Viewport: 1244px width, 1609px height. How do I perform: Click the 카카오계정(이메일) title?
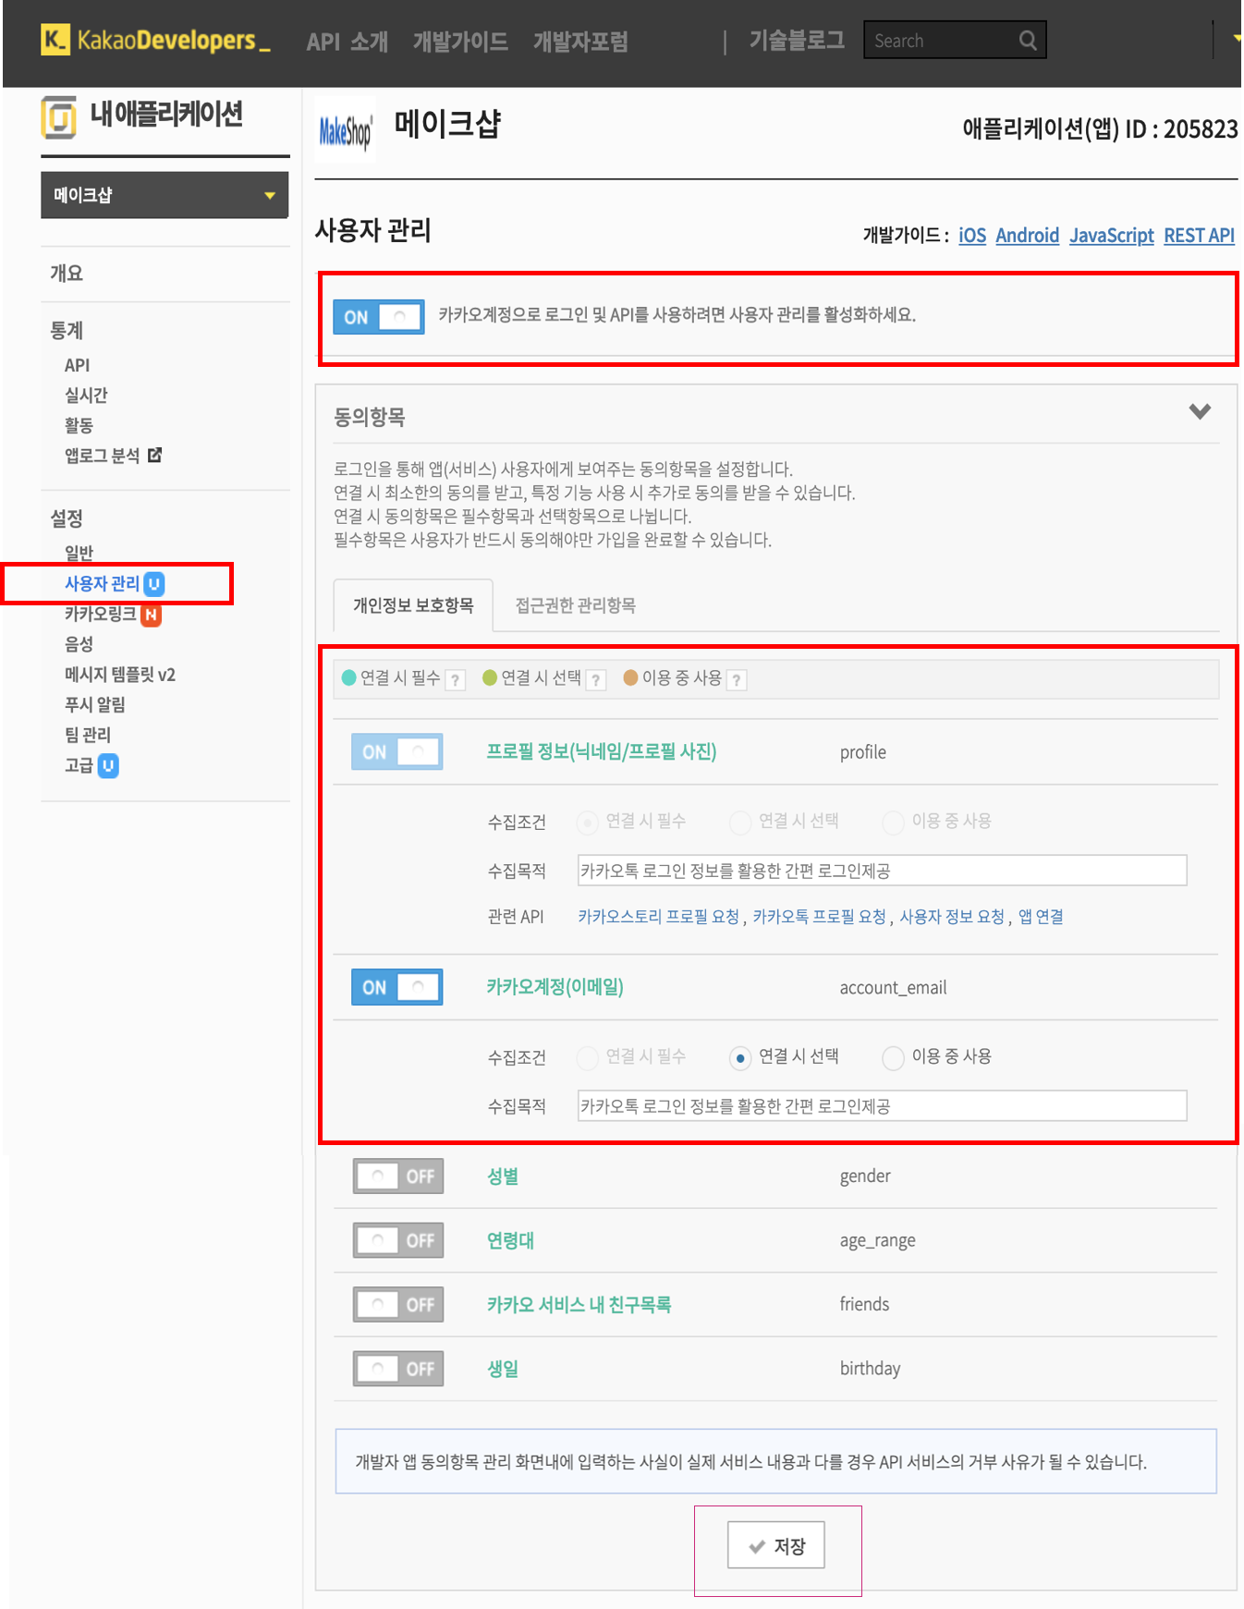(555, 987)
